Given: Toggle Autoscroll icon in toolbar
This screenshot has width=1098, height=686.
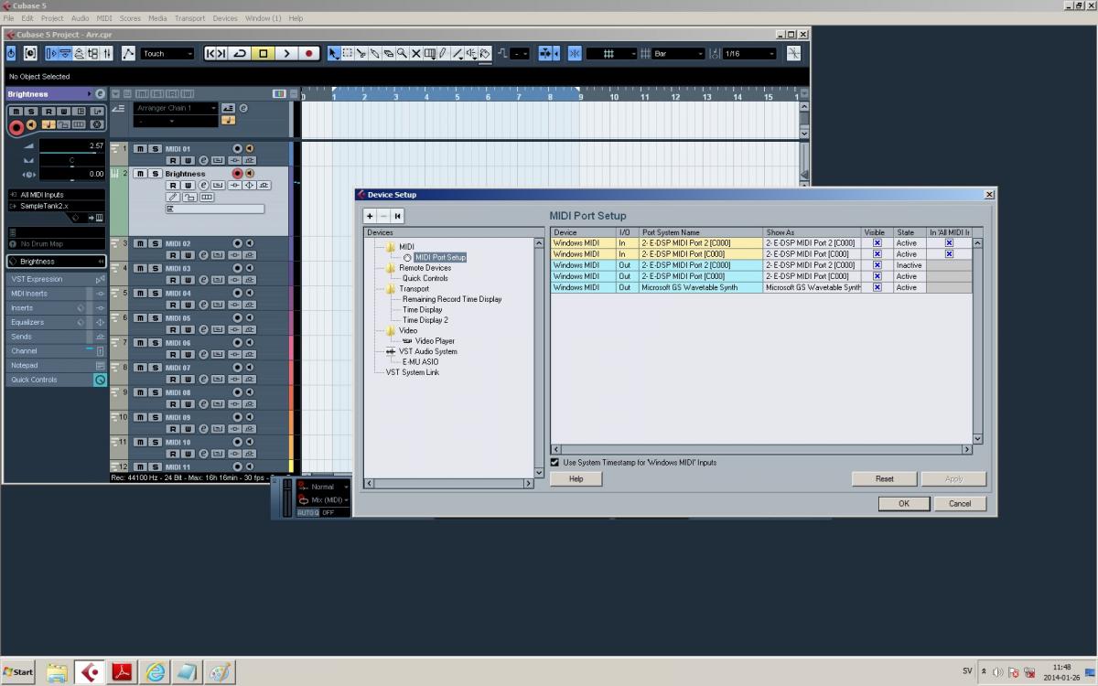Looking at the screenshot, I should (x=545, y=54).
